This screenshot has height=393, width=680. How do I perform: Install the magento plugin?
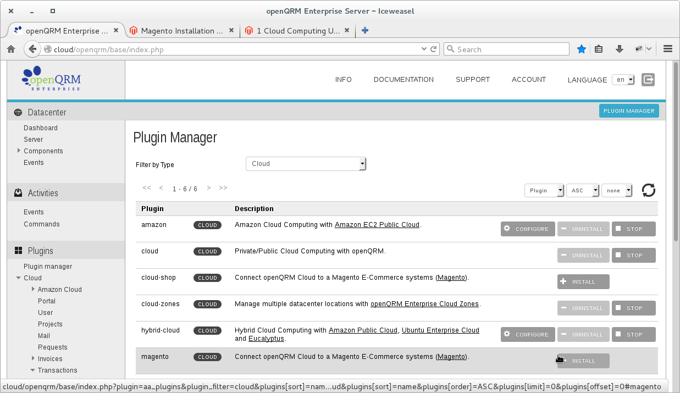click(583, 361)
